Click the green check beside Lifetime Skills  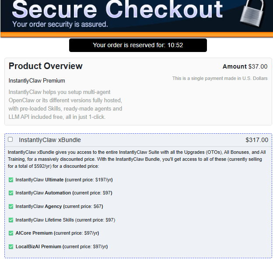(11, 220)
